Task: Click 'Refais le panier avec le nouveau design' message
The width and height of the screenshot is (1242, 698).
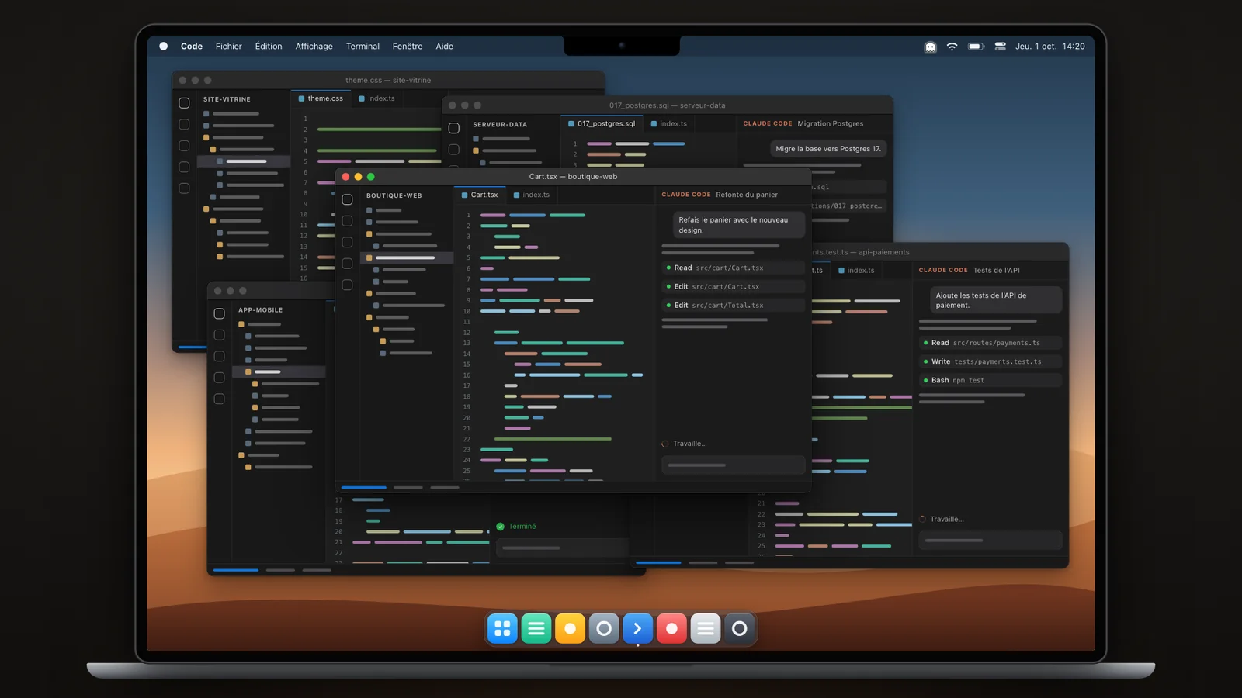Action: 739,225
